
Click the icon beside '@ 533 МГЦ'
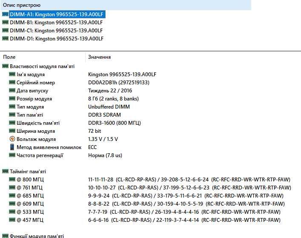tap(12, 212)
